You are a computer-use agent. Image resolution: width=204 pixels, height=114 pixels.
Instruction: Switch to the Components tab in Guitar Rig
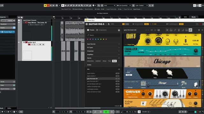click(101, 30)
